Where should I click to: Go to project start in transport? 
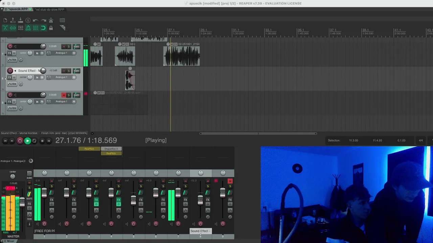pos(5,141)
